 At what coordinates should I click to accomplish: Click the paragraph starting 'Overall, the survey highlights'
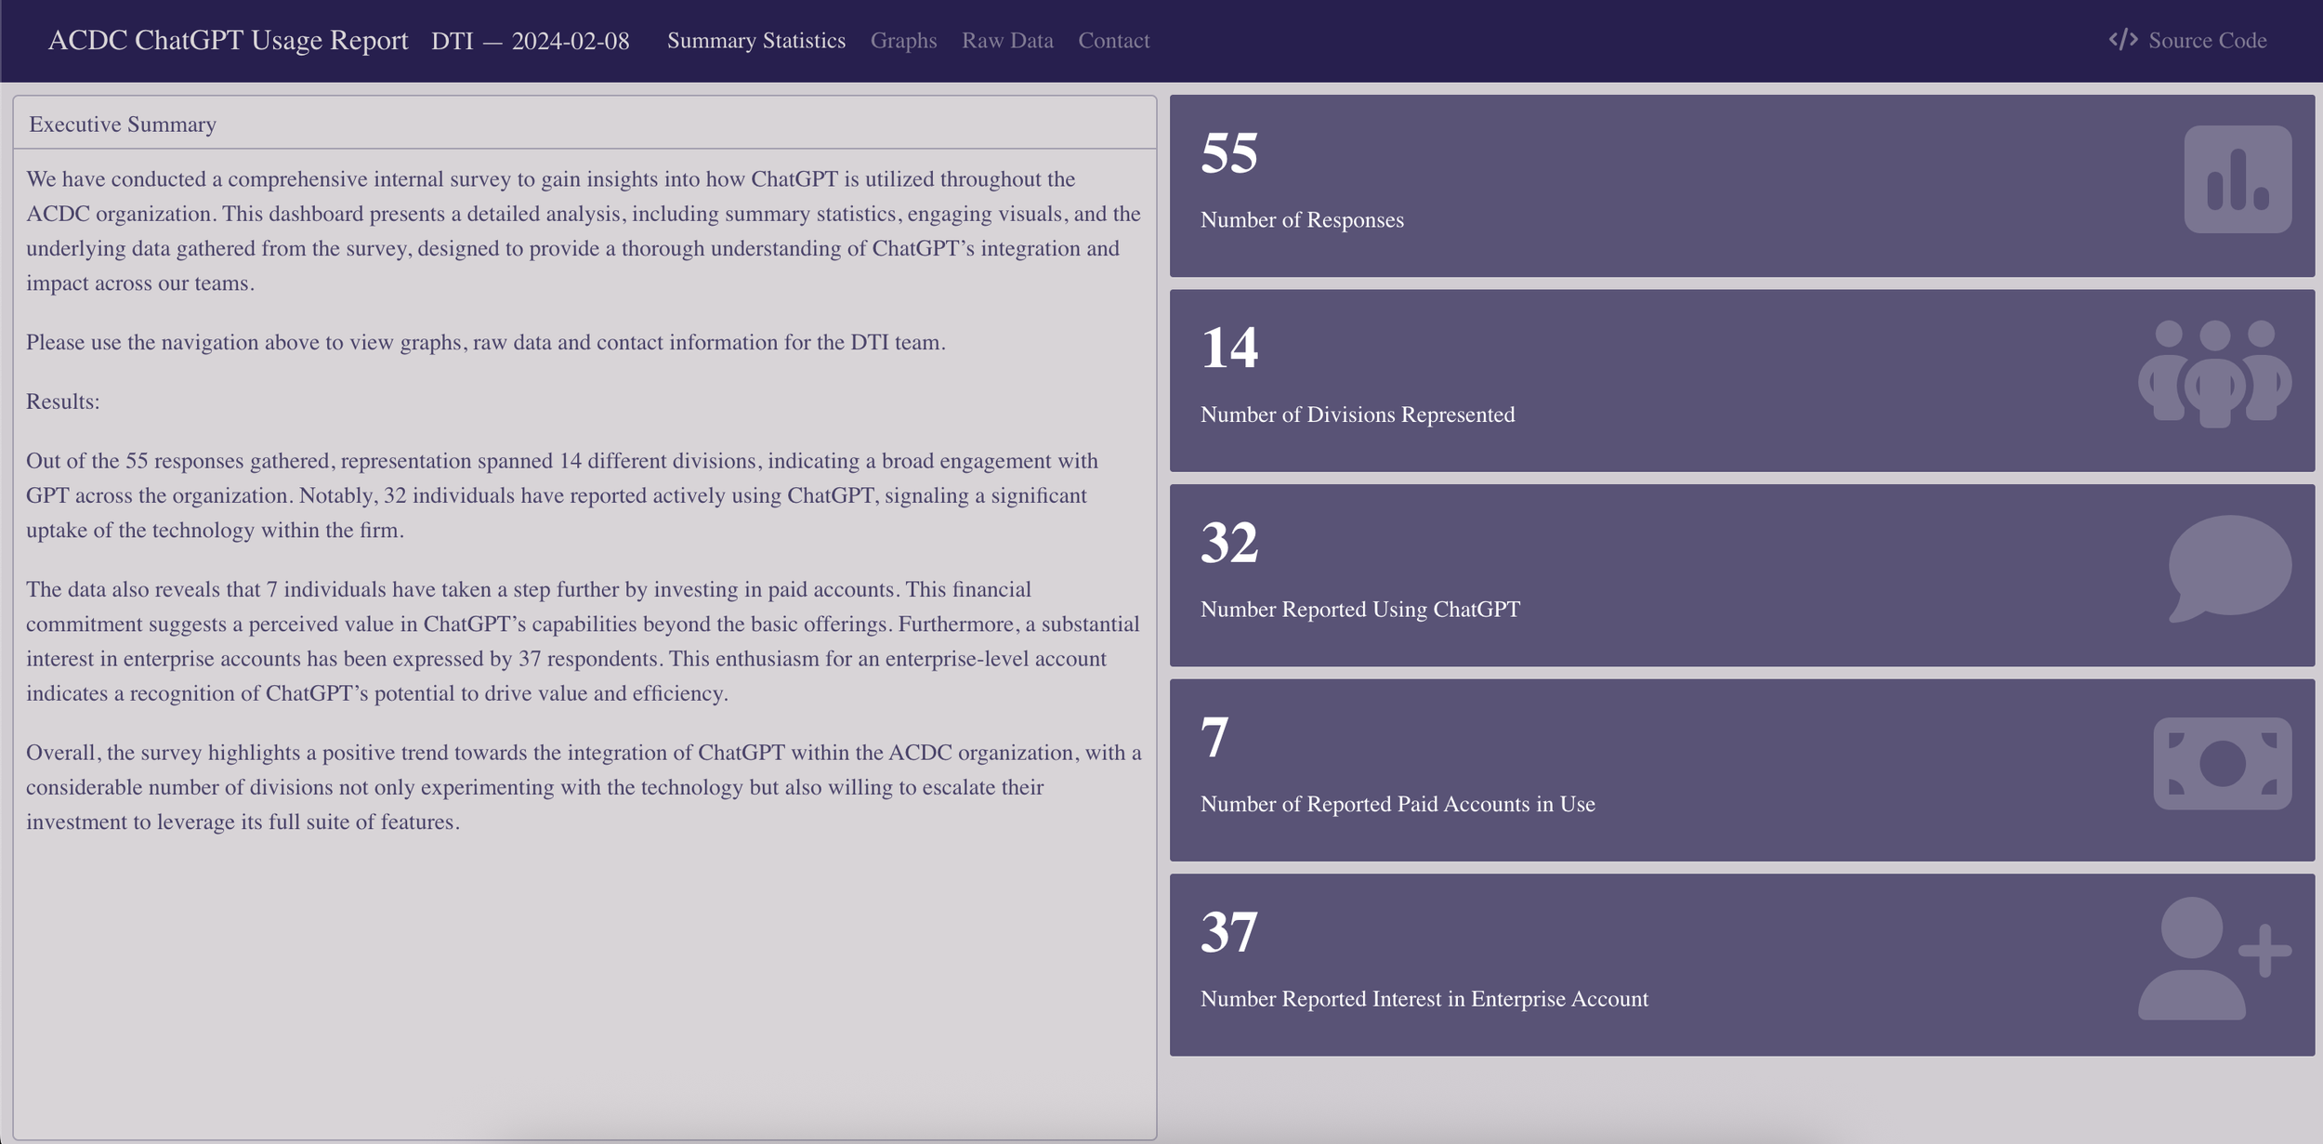coord(584,787)
